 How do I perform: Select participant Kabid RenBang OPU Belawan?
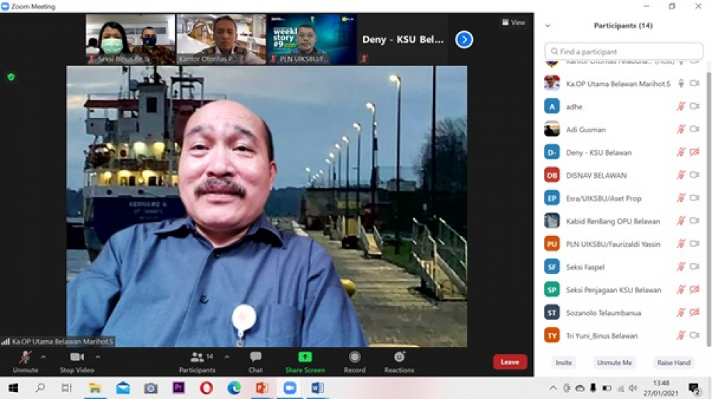(x=624, y=221)
